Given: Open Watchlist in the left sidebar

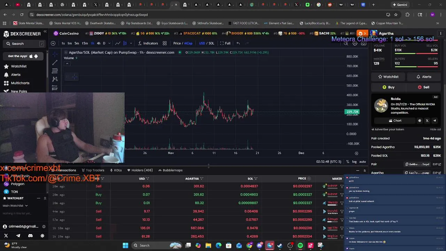Looking at the screenshot, I should click(19, 66).
